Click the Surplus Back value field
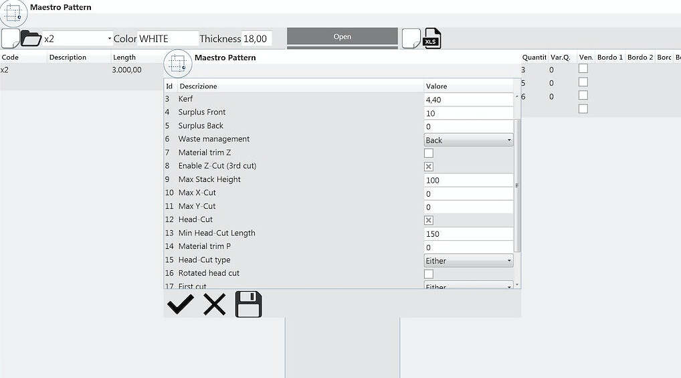This screenshot has width=681, height=378. coord(468,126)
